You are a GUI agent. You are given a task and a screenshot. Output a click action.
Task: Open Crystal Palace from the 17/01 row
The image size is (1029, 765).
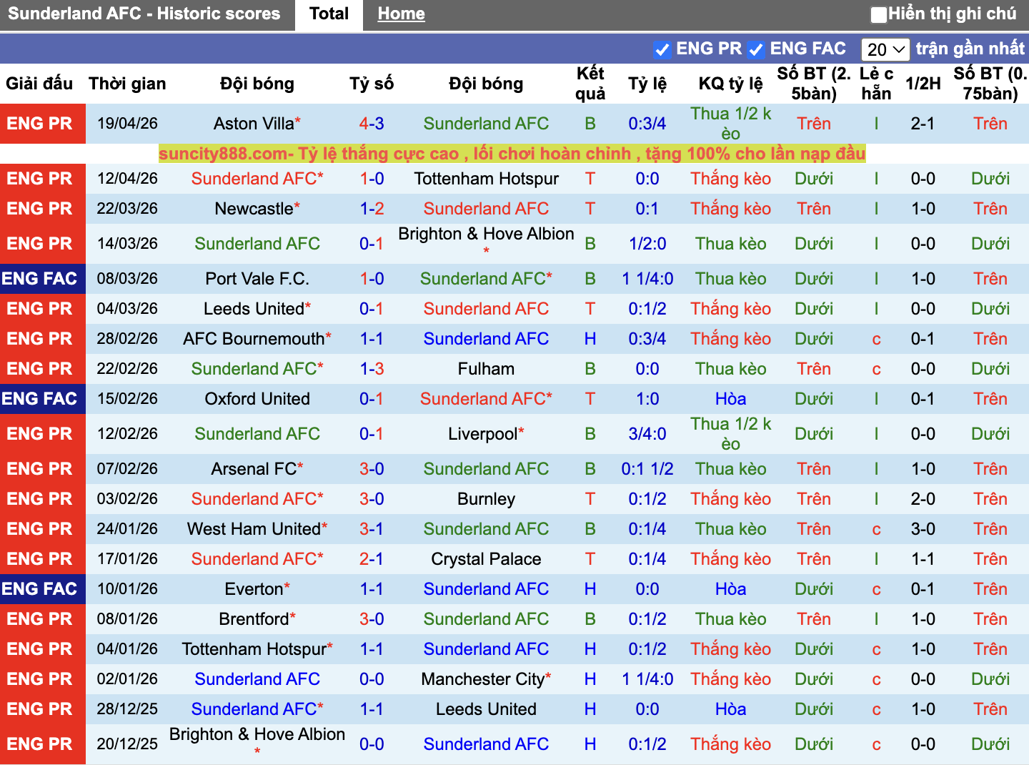tap(487, 558)
